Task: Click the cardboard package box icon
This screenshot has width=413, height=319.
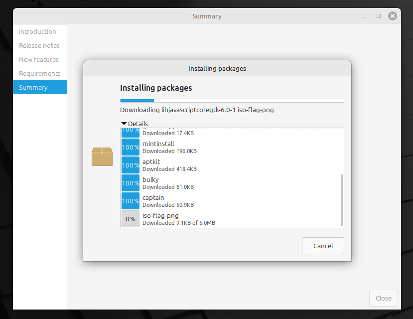Action: click(102, 157)
